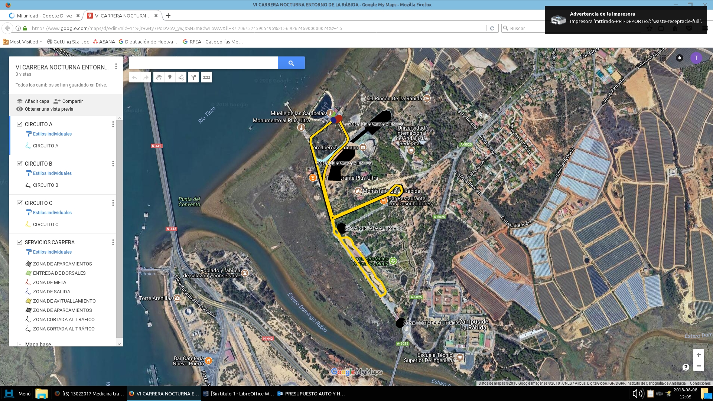Image resolution: width=713 pixels, height=401 pixels.
Task: Select the hand pan tool
Action: tap(159, 77)
